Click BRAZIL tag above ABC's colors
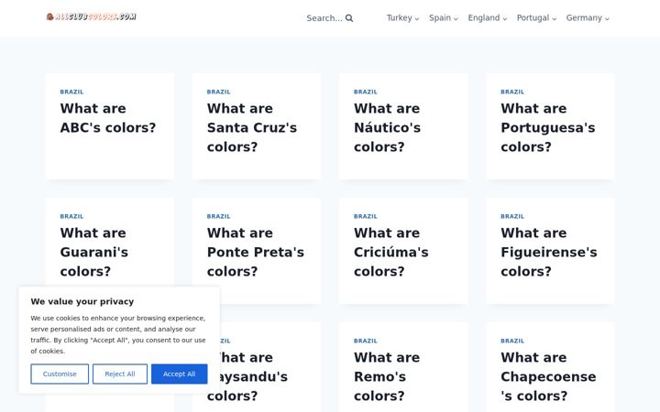This screenshot has height=412, width=660. (x=72, y=92)
